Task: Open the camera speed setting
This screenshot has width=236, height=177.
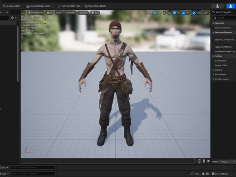Action: coord(206,13)
